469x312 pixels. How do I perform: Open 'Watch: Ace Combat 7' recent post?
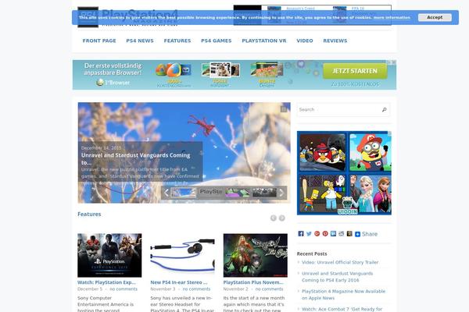(342, 309)
